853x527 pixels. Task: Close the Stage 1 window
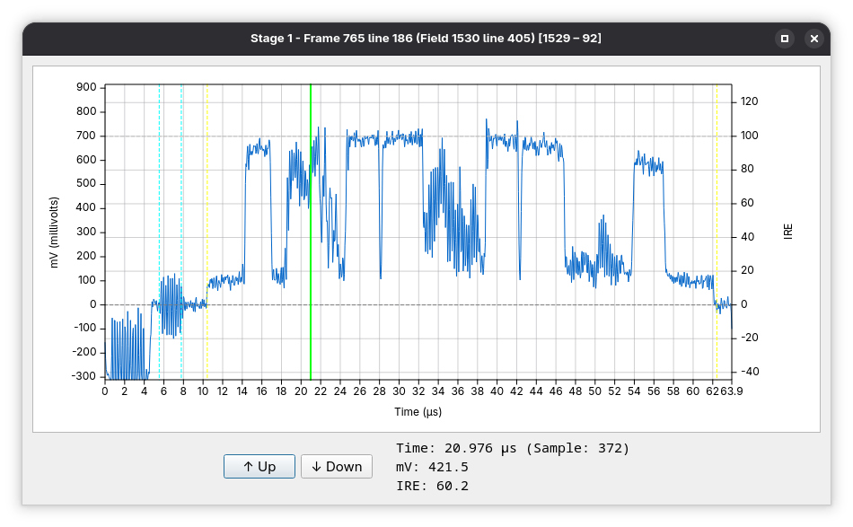click(813, 39)
